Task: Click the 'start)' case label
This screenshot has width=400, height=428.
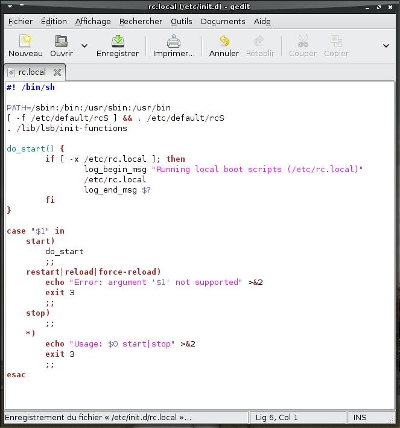Action: pyautogui.click(x=40, y=241)
